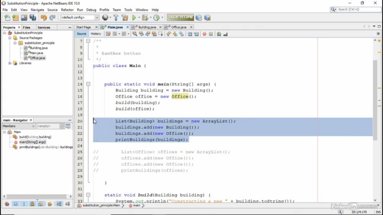The image size is (383, 215).
Task: Click the New Project toolbar icon
Action: [x=15, y=18]
